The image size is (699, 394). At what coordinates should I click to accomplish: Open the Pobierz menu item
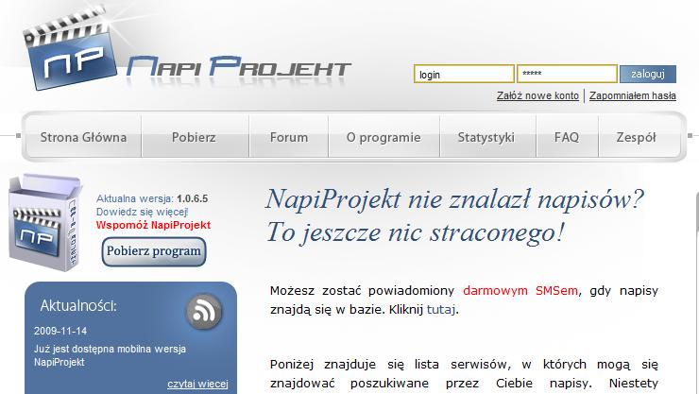tap(194, 137)
